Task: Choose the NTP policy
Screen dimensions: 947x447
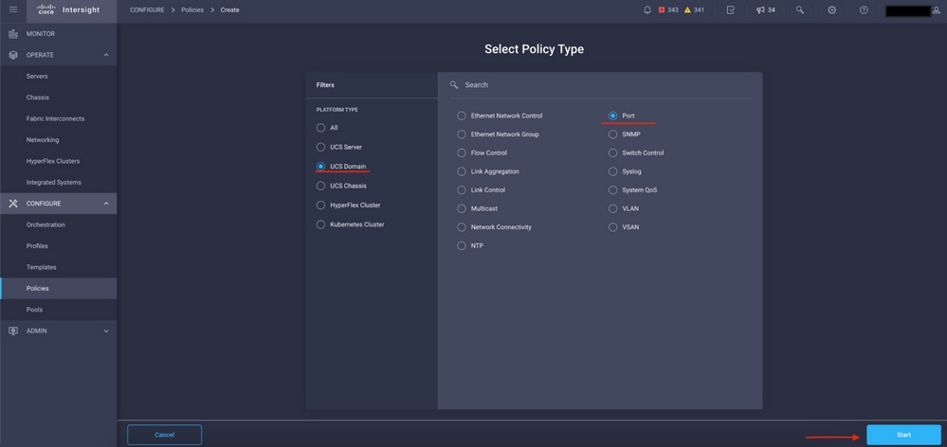Action: (x=462, y=246)
